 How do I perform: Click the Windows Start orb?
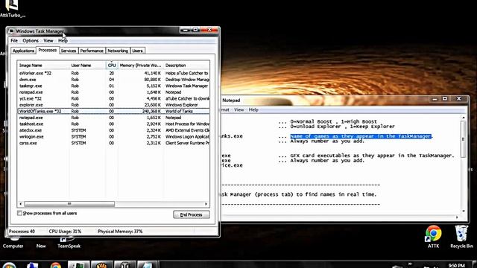(x=9, y=265)
